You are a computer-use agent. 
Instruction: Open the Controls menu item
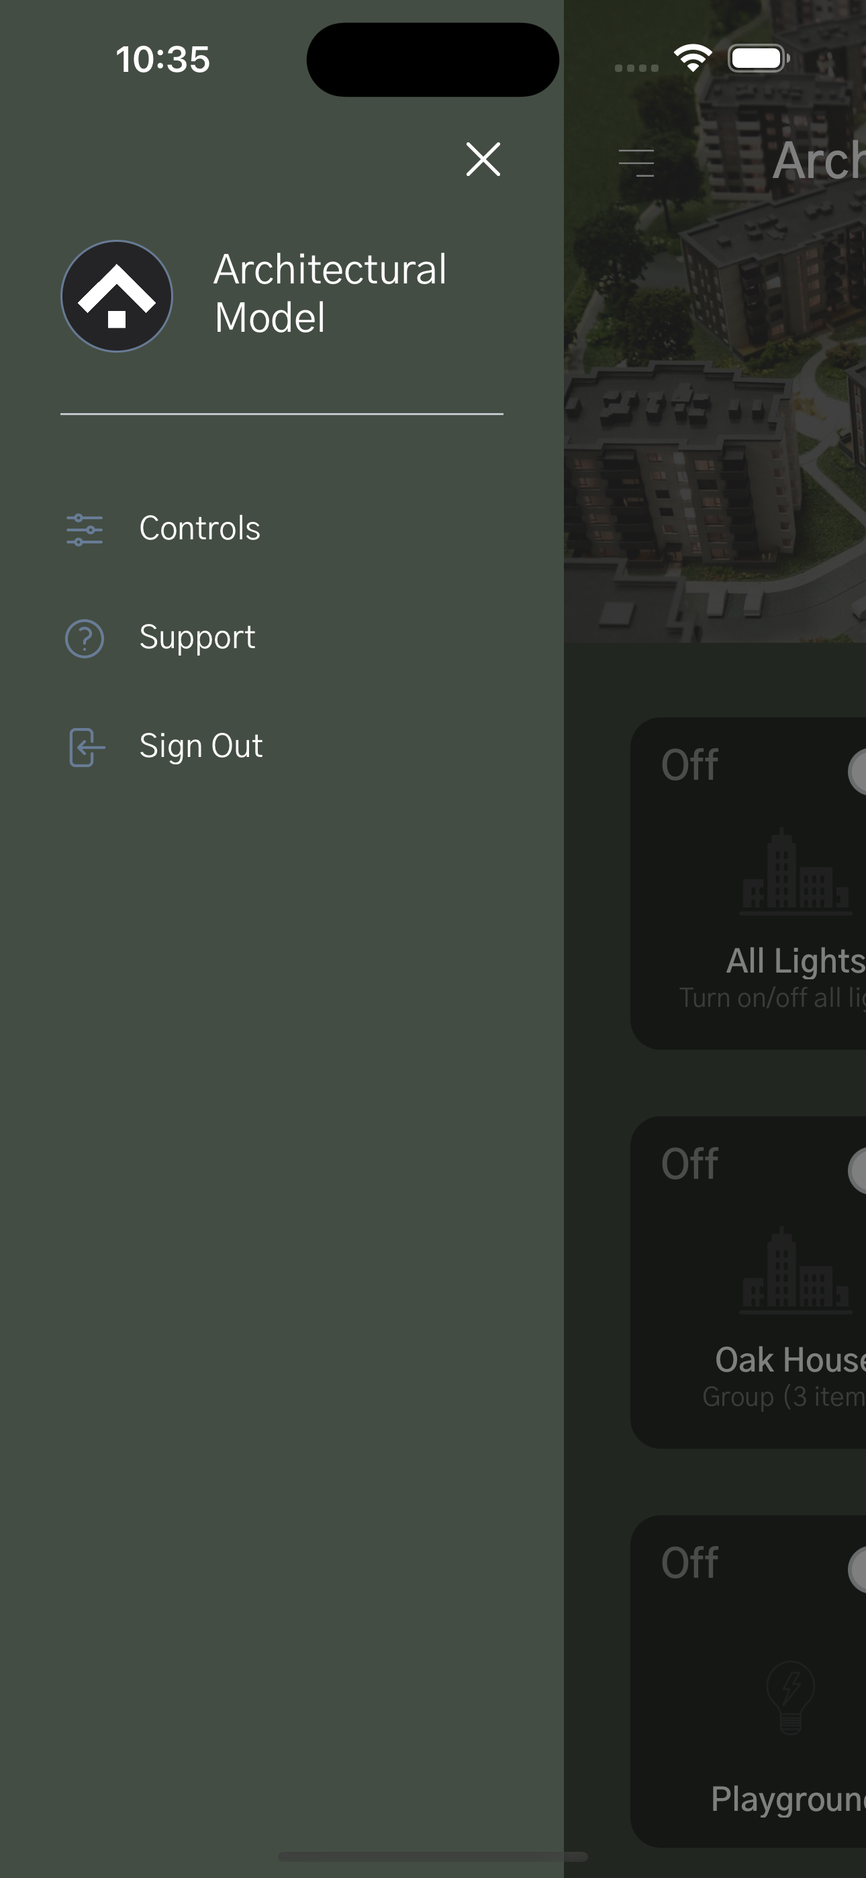pos(200,529)
